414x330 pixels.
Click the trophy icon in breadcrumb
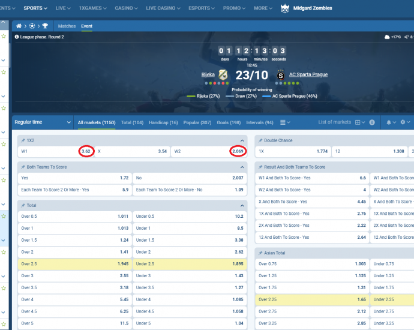pos(45,26)
